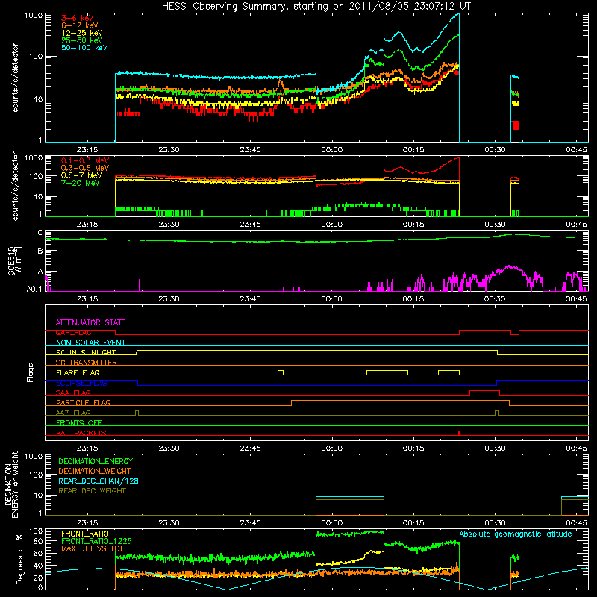Click the olive REAR_DEC_WEIGHT legend label
This screenshot has height=597, width=597.
(x=92, y=491)
